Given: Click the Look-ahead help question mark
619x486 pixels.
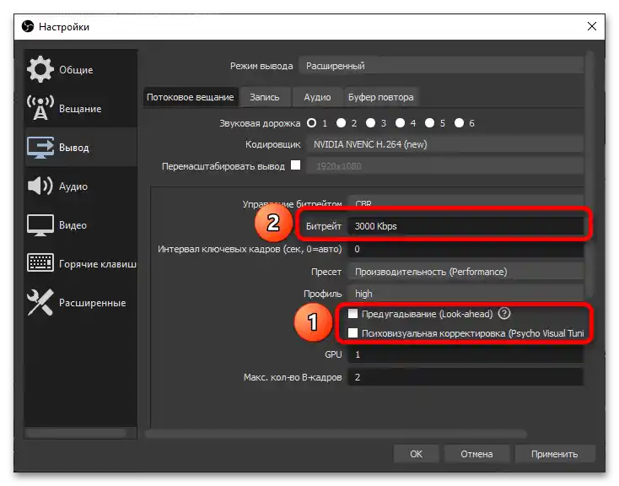Looking at the screenshot, I should click(504, 313).
